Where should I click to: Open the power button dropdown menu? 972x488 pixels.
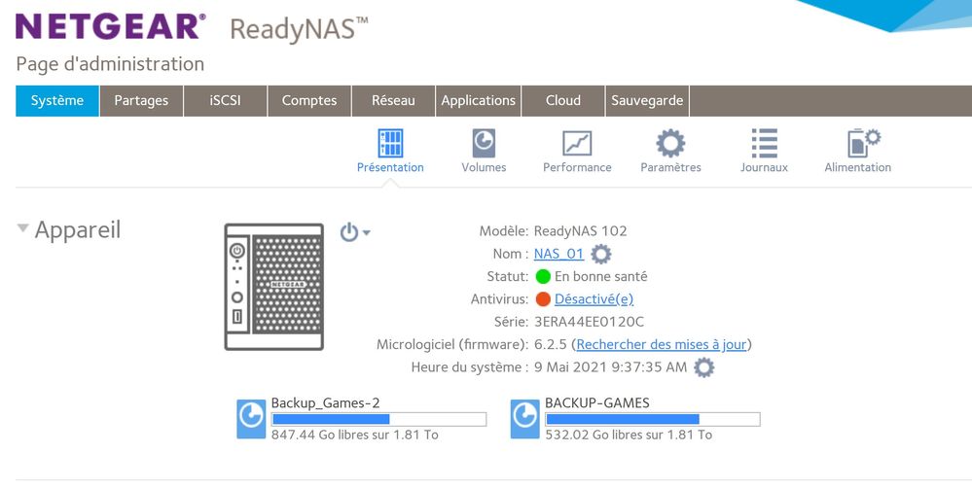click(x=355, y=232)
